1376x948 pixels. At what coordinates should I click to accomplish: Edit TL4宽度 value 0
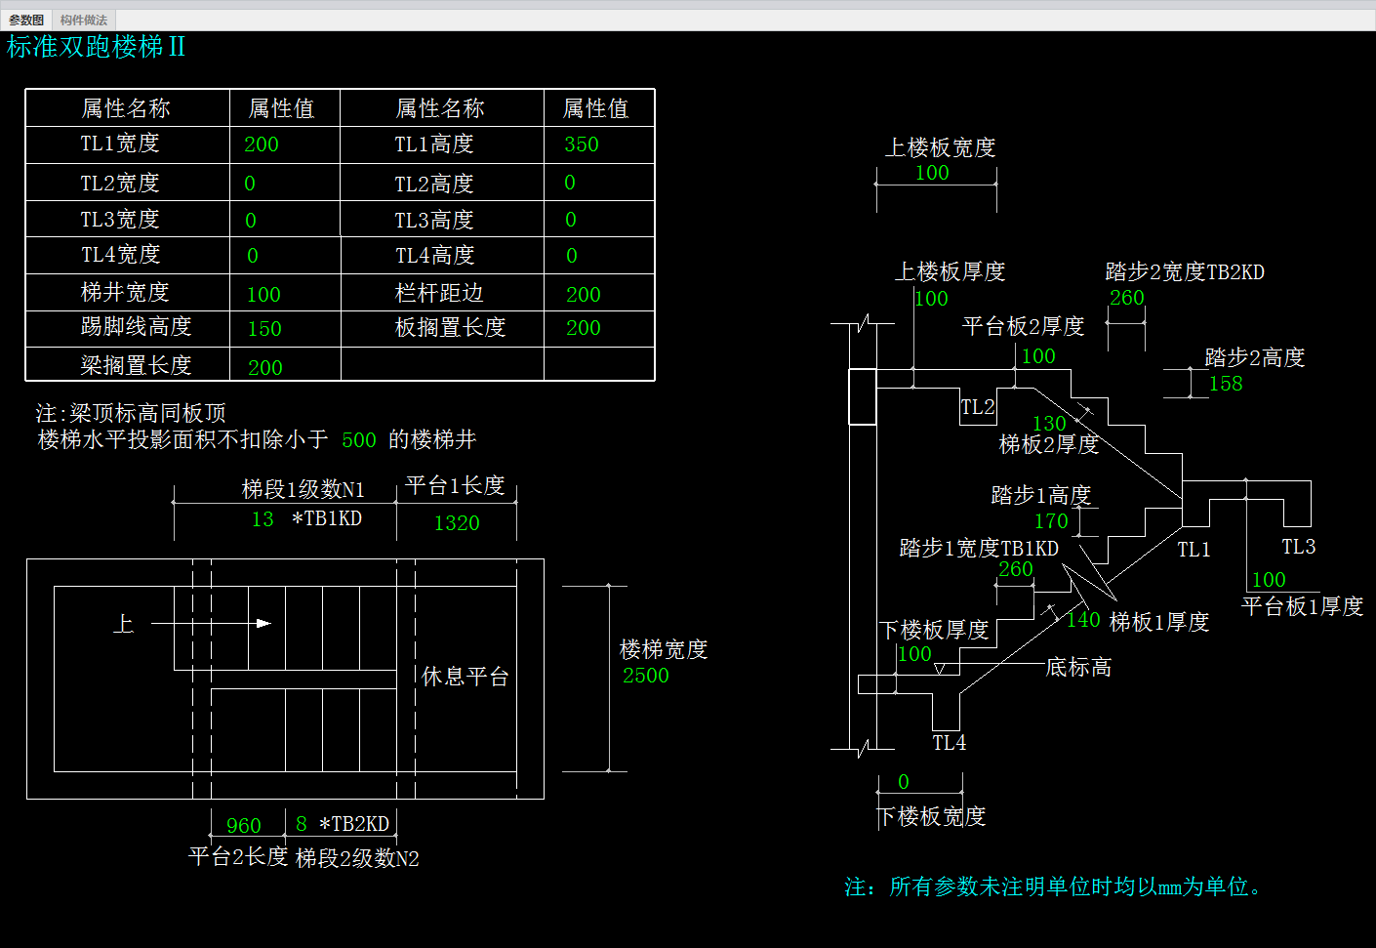pos(253,256)
